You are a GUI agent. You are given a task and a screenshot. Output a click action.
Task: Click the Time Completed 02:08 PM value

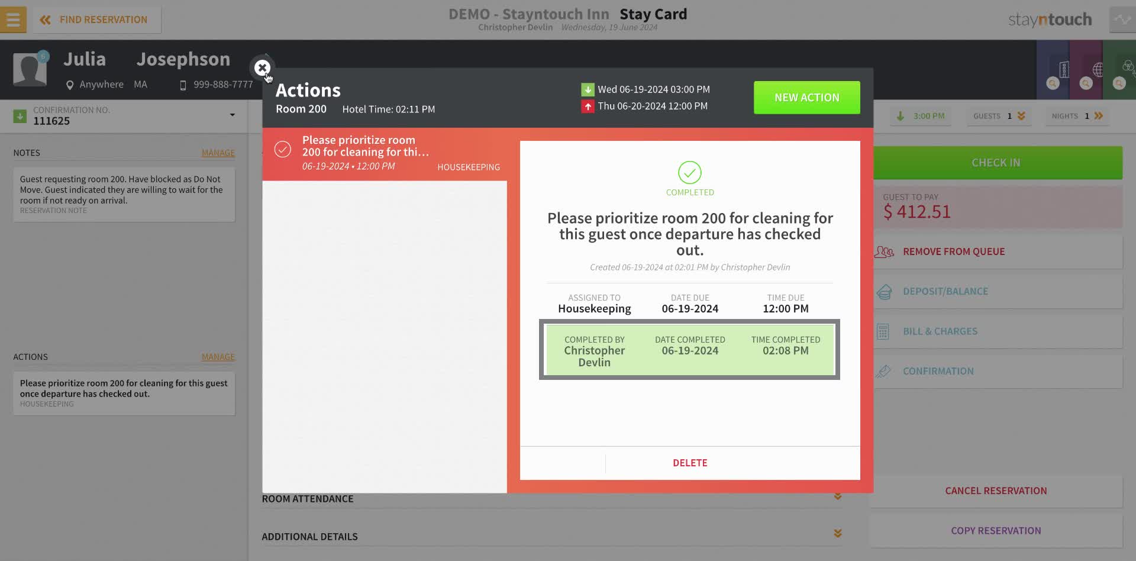click(x=785, y=351)
